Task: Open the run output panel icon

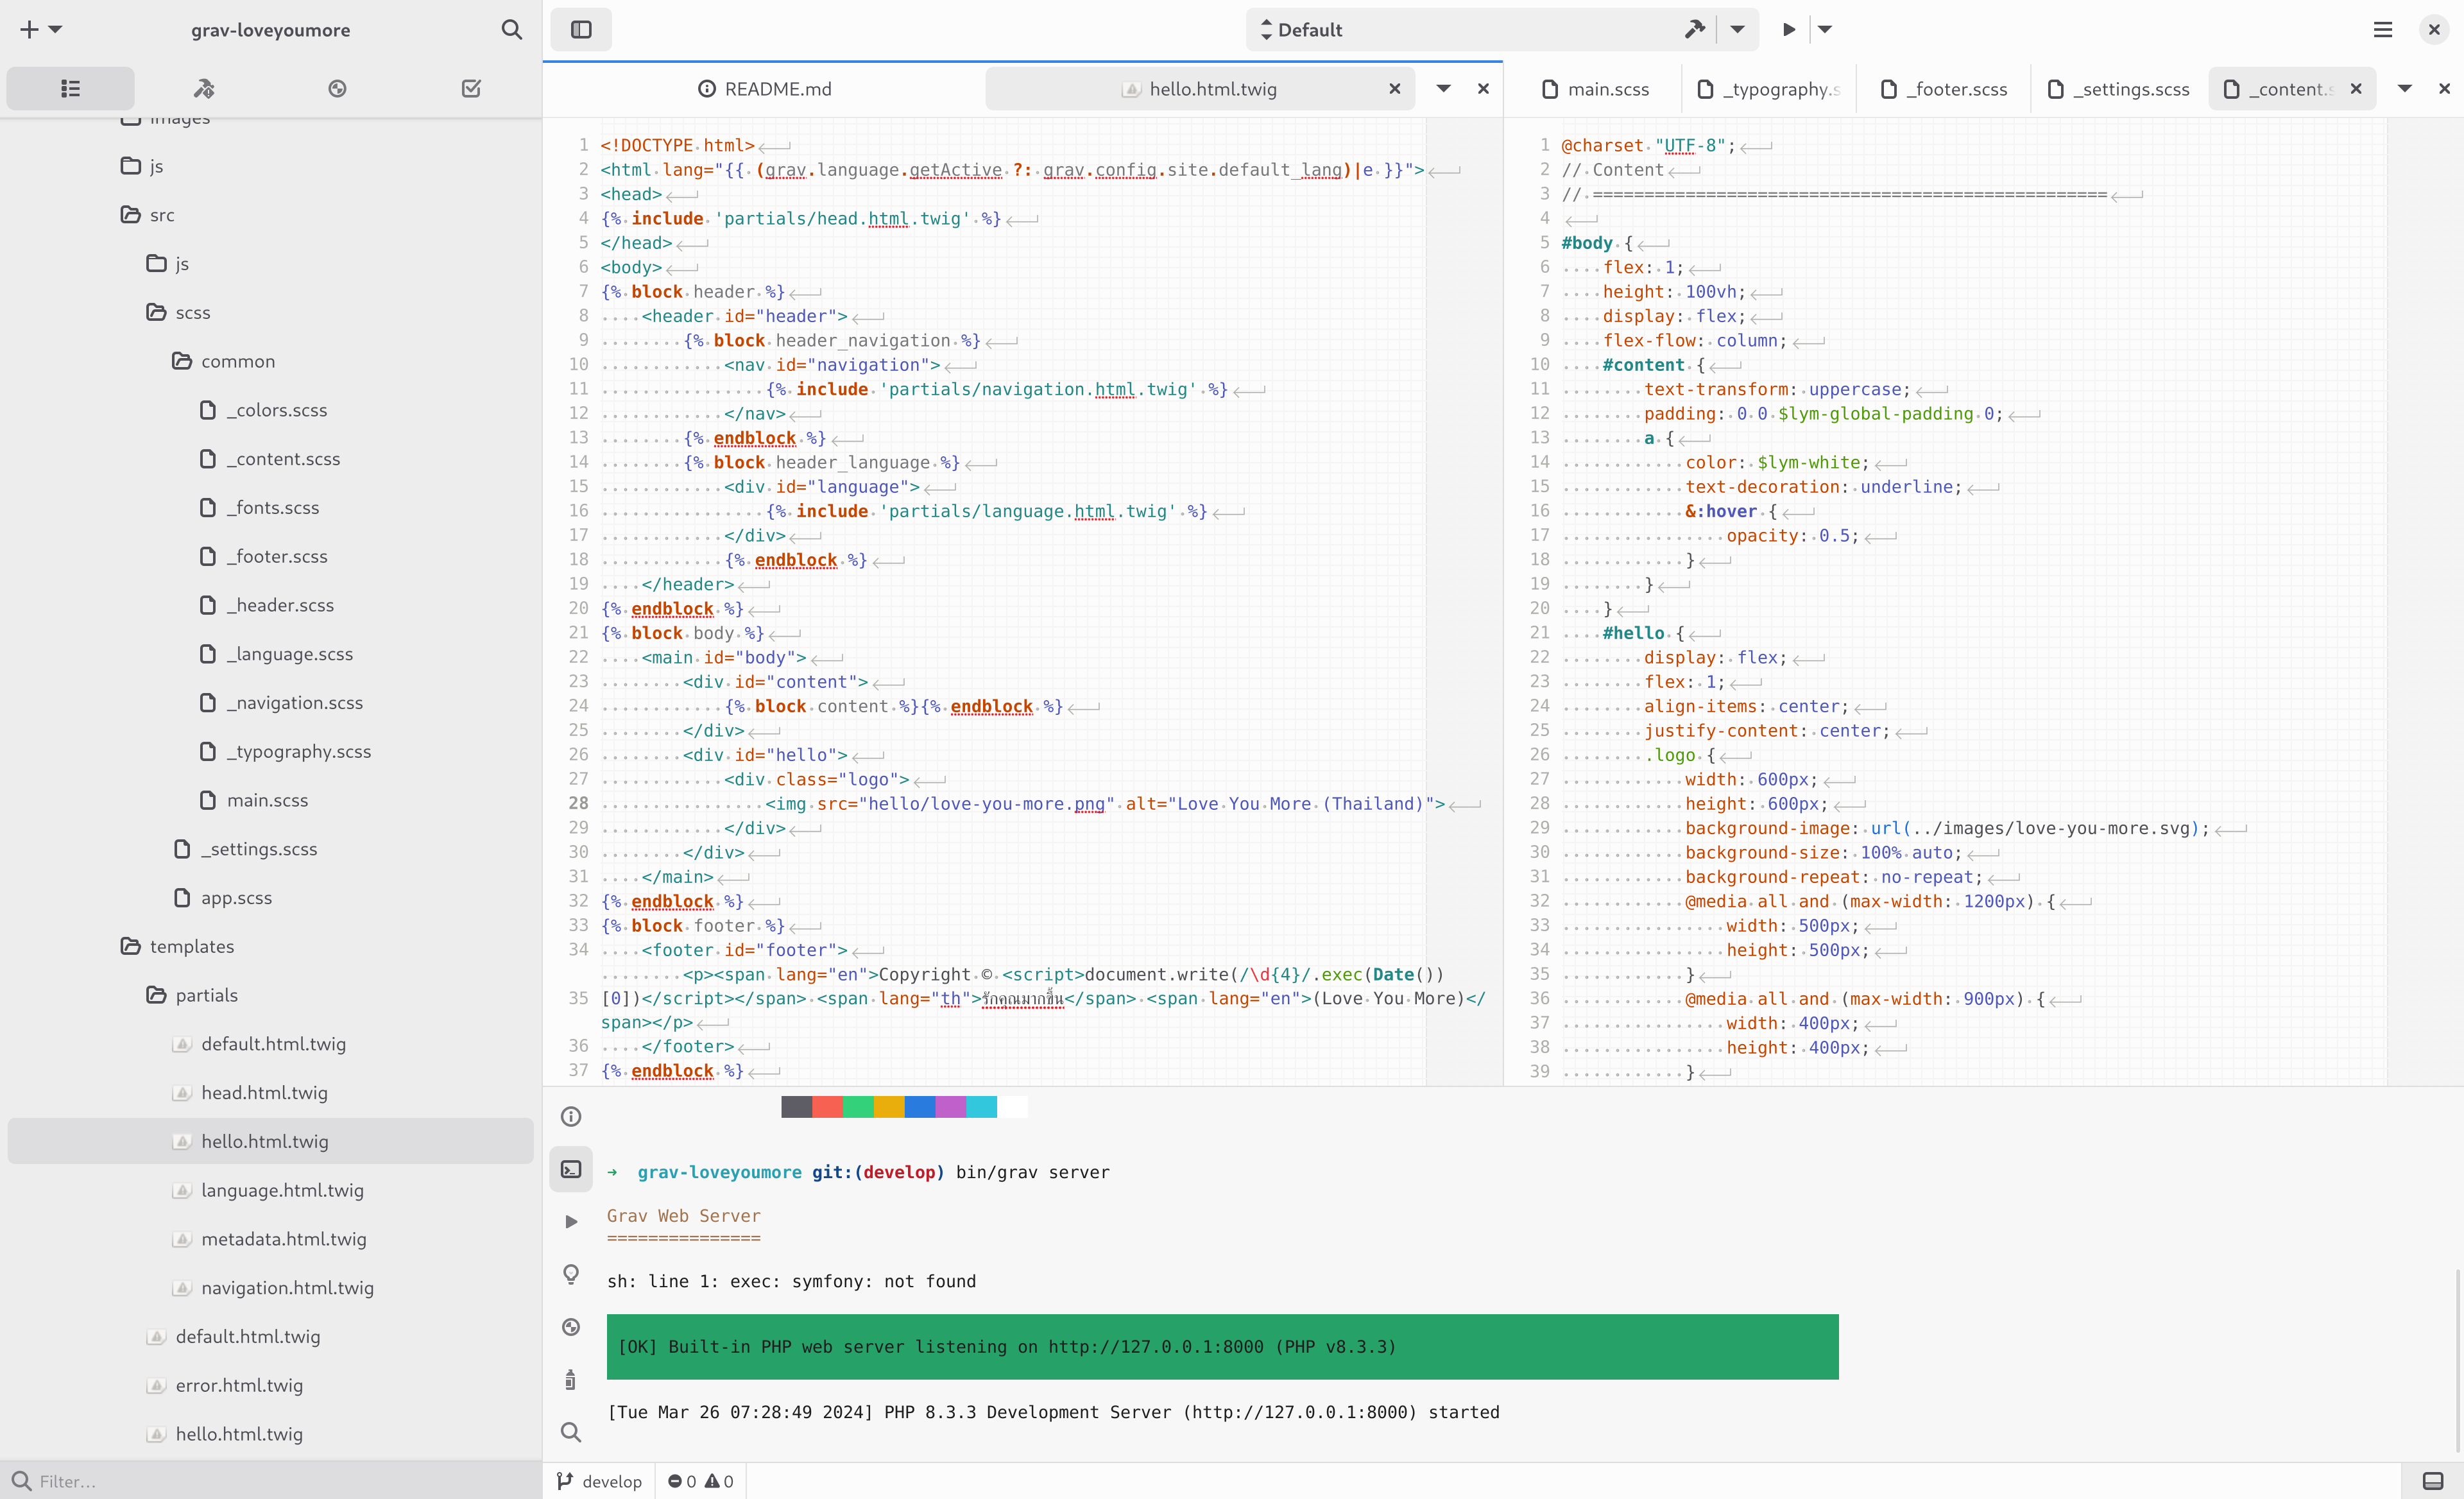Action: click(571, 1222)
